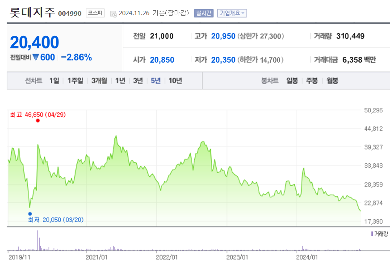This screenshot has height=264, width=390.
Task: Click the 50,296 price axis label
Action: click(373, 110)
